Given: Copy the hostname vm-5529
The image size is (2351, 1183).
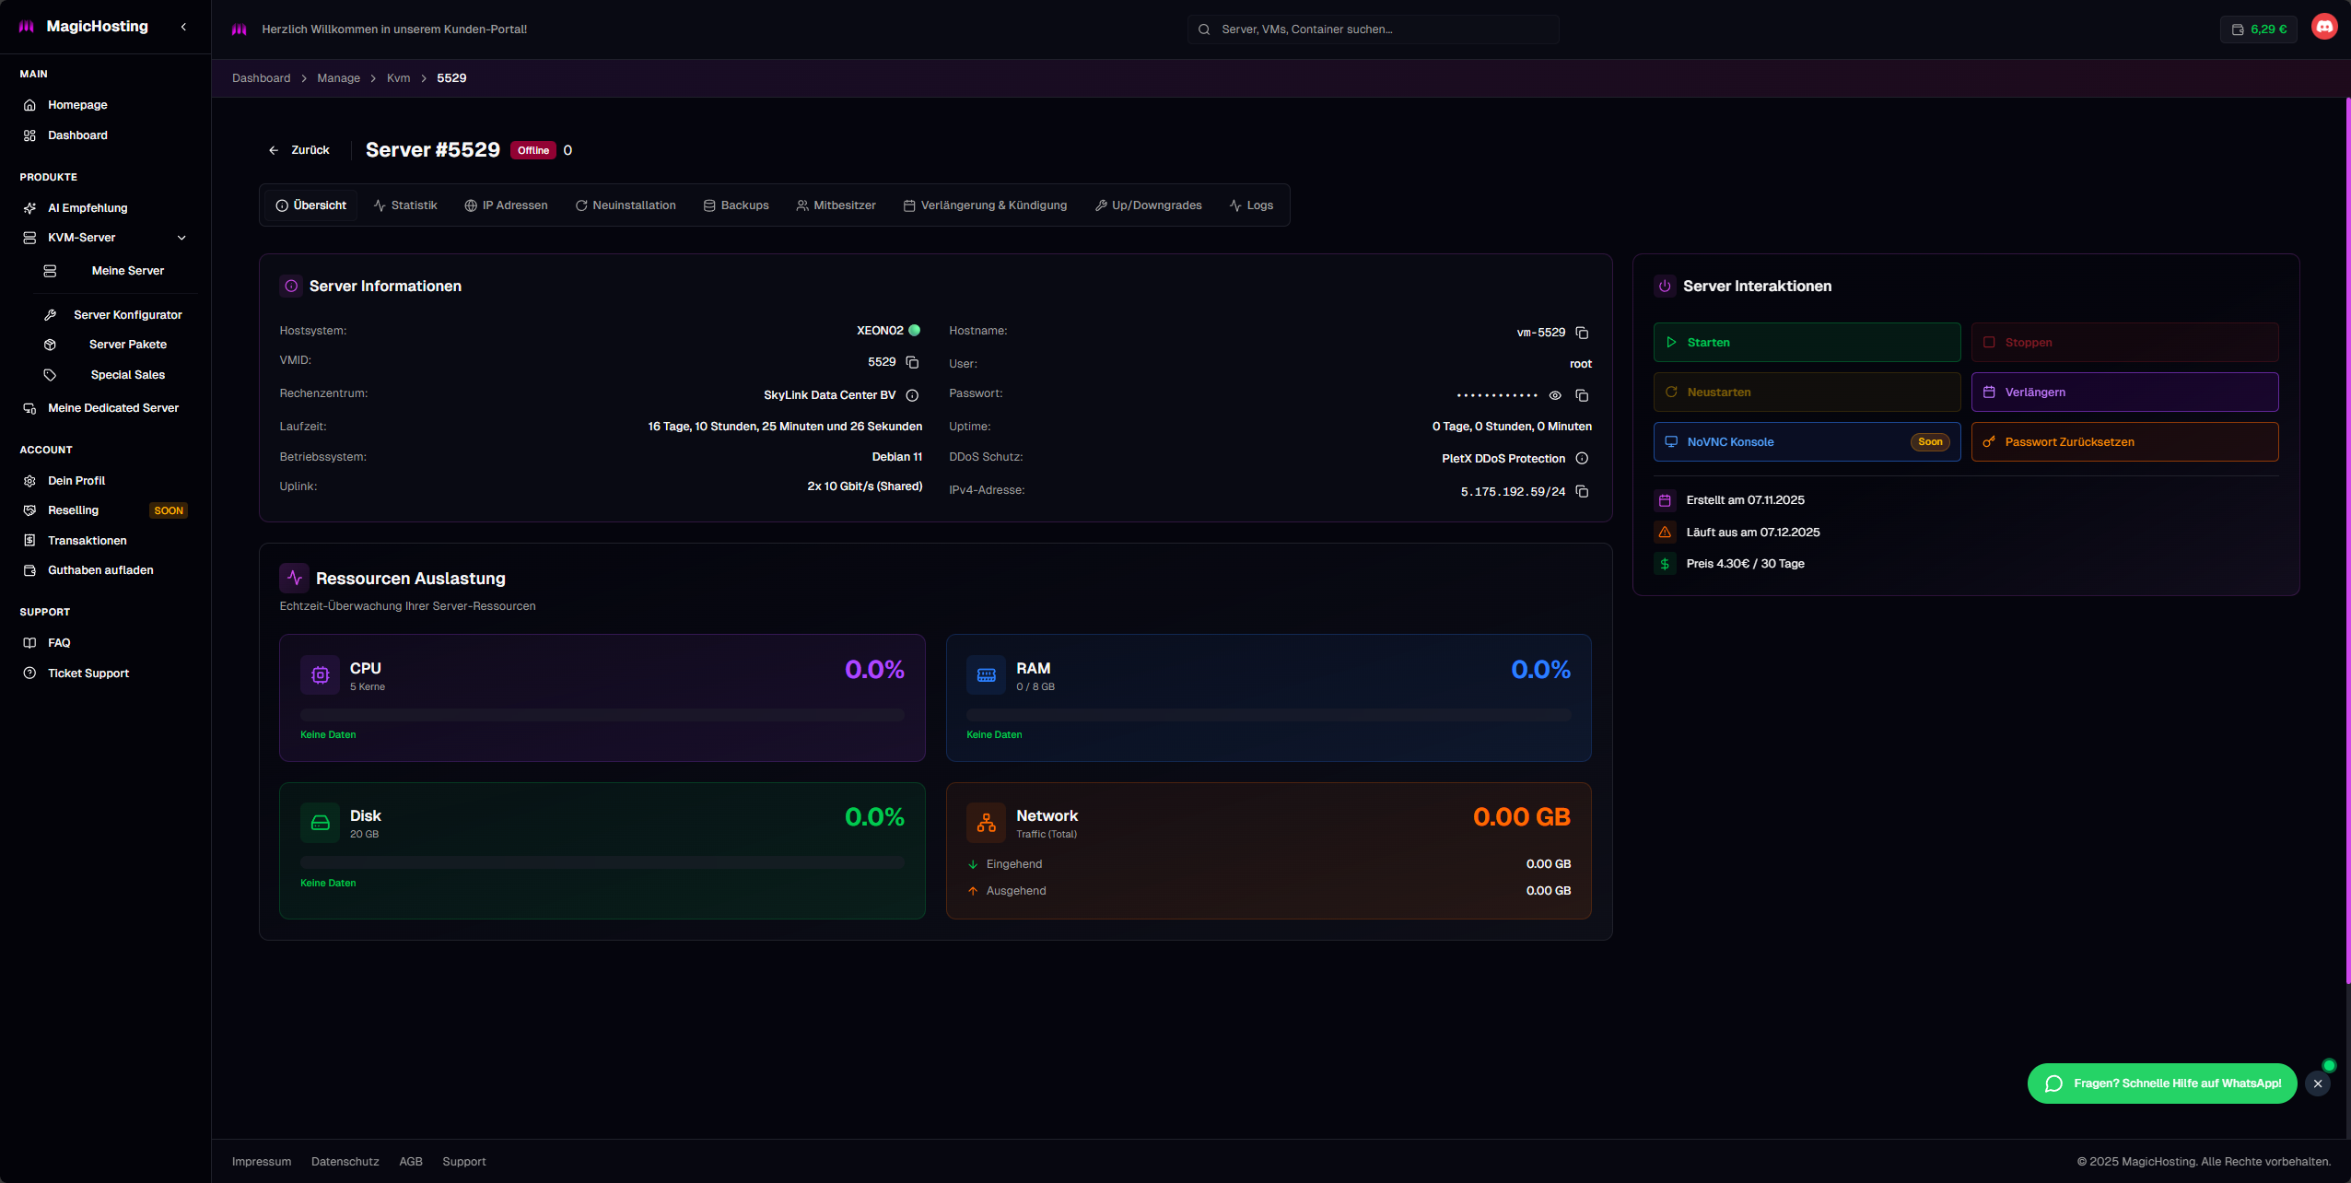Looking at the screenshot, I should pyautogui.click(x=1583, y=333).
